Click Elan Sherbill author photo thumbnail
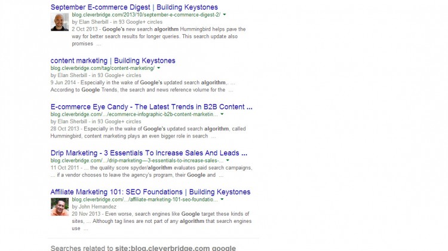The height and width of the screenshot is (251, 448). pyautogui.click(x=60, y=22)
